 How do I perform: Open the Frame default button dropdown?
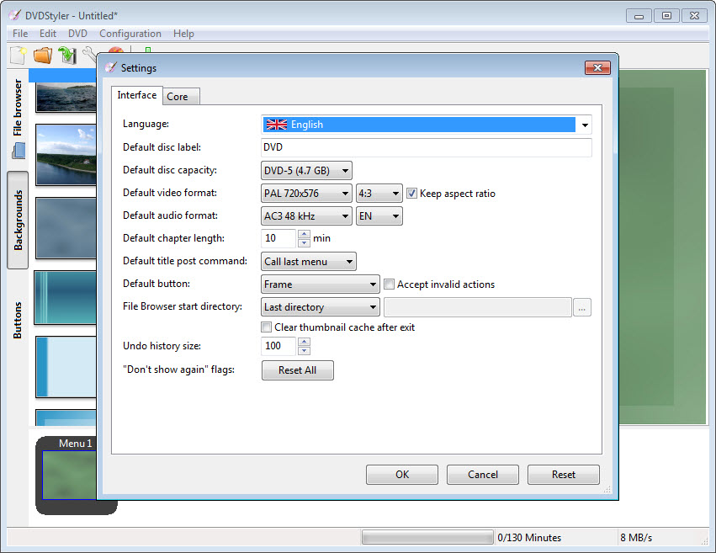pos(320,284)
